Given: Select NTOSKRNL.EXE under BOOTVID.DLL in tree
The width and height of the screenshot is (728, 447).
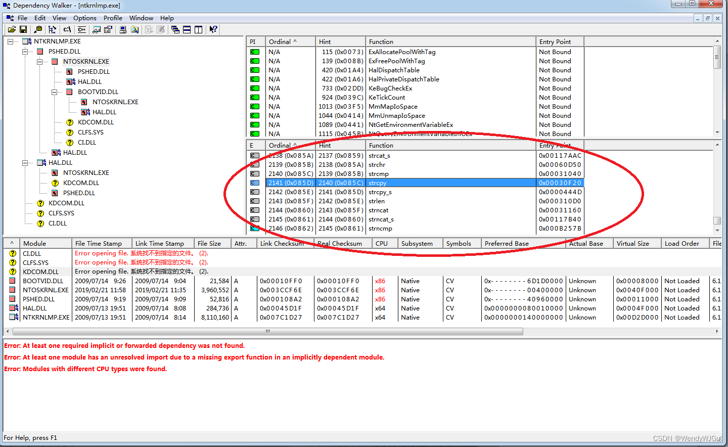Looking at the screenshot, I should (115, 102).
